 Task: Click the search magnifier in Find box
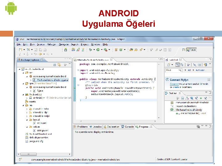pos(180,70)
